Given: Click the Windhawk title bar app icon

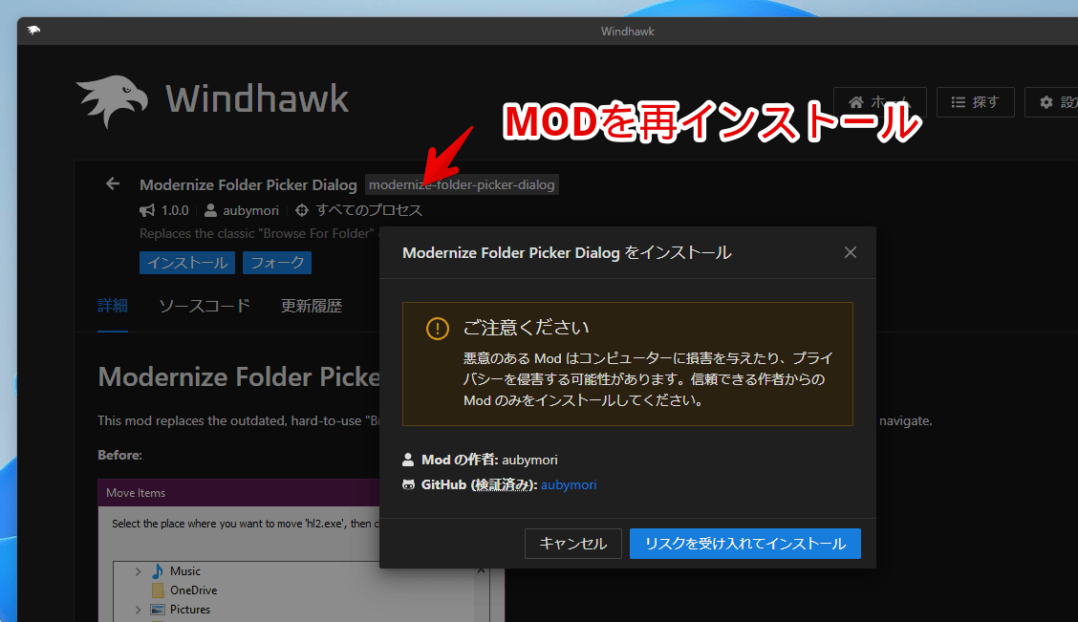Looking at the screenshot, I should (33, 31).
